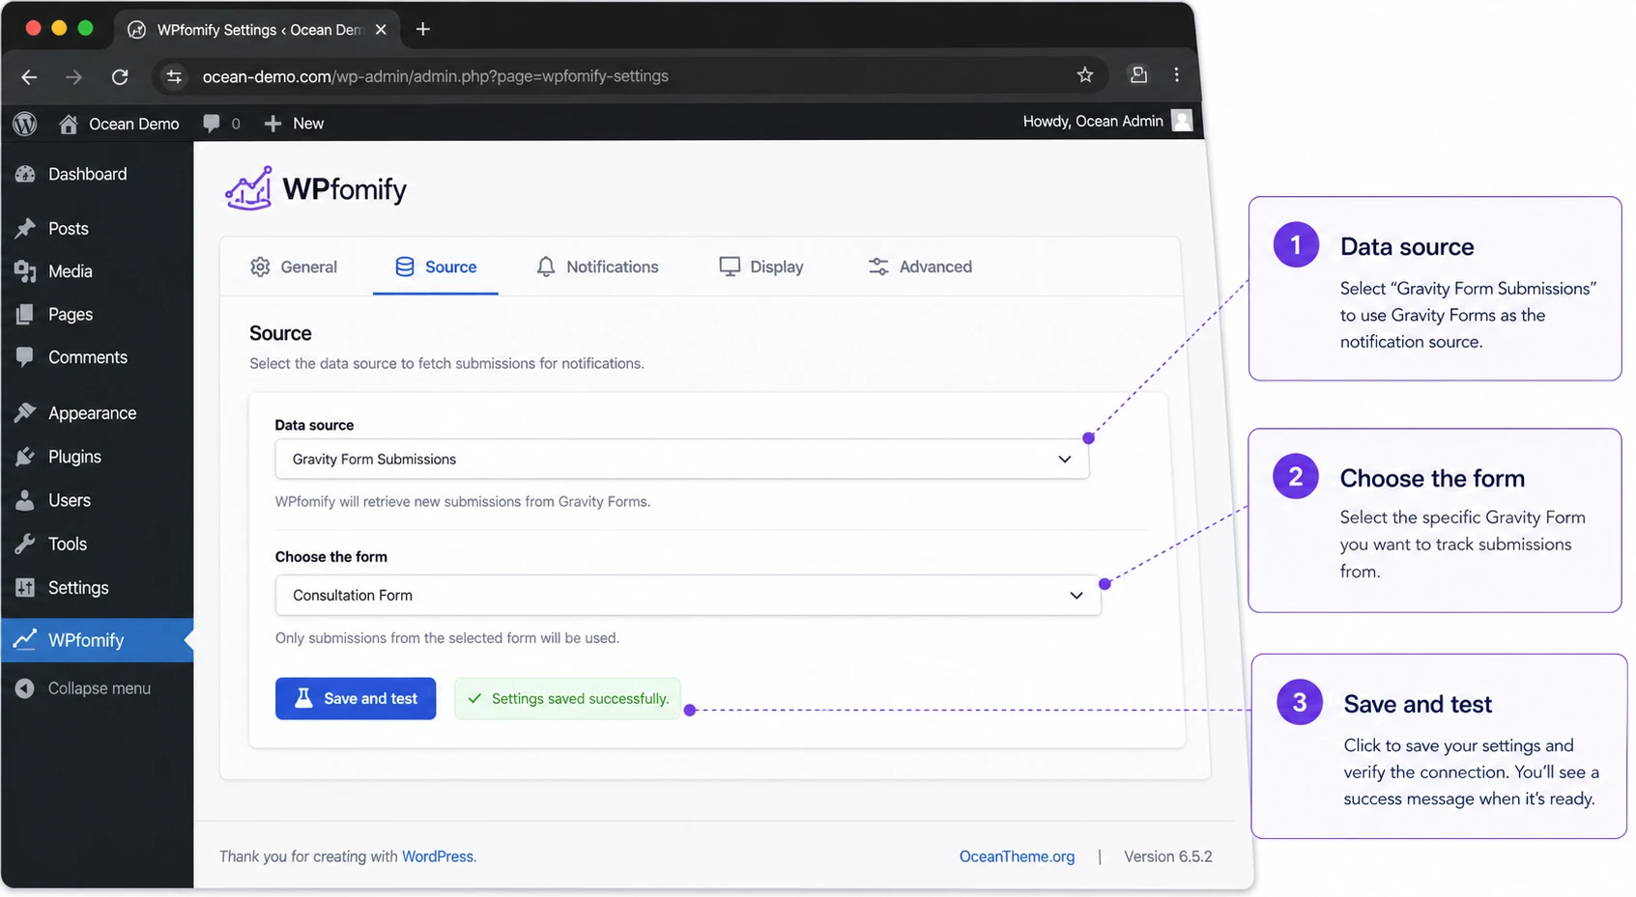
Task: Click the New item in the admin bar
Action: click(295, 124)
